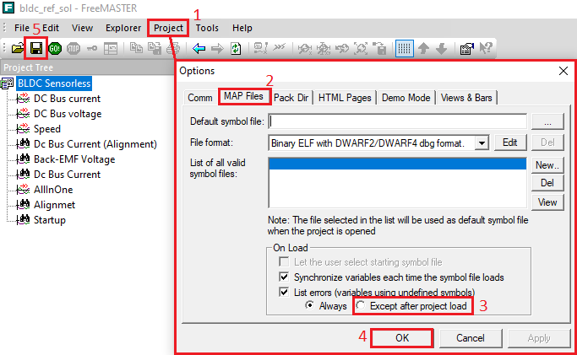This screenshot has height=355, width=577.
Task: Click the grey STOP toolbar icon
Action: point(73,48)
